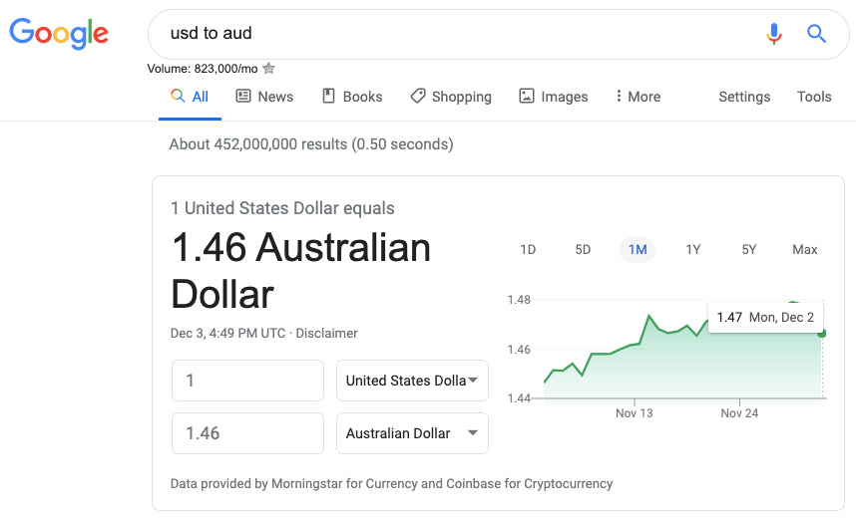This screenshot has width=856, height=520.
Task: Open the Shopping results tab
Action: tap(451, 97)
